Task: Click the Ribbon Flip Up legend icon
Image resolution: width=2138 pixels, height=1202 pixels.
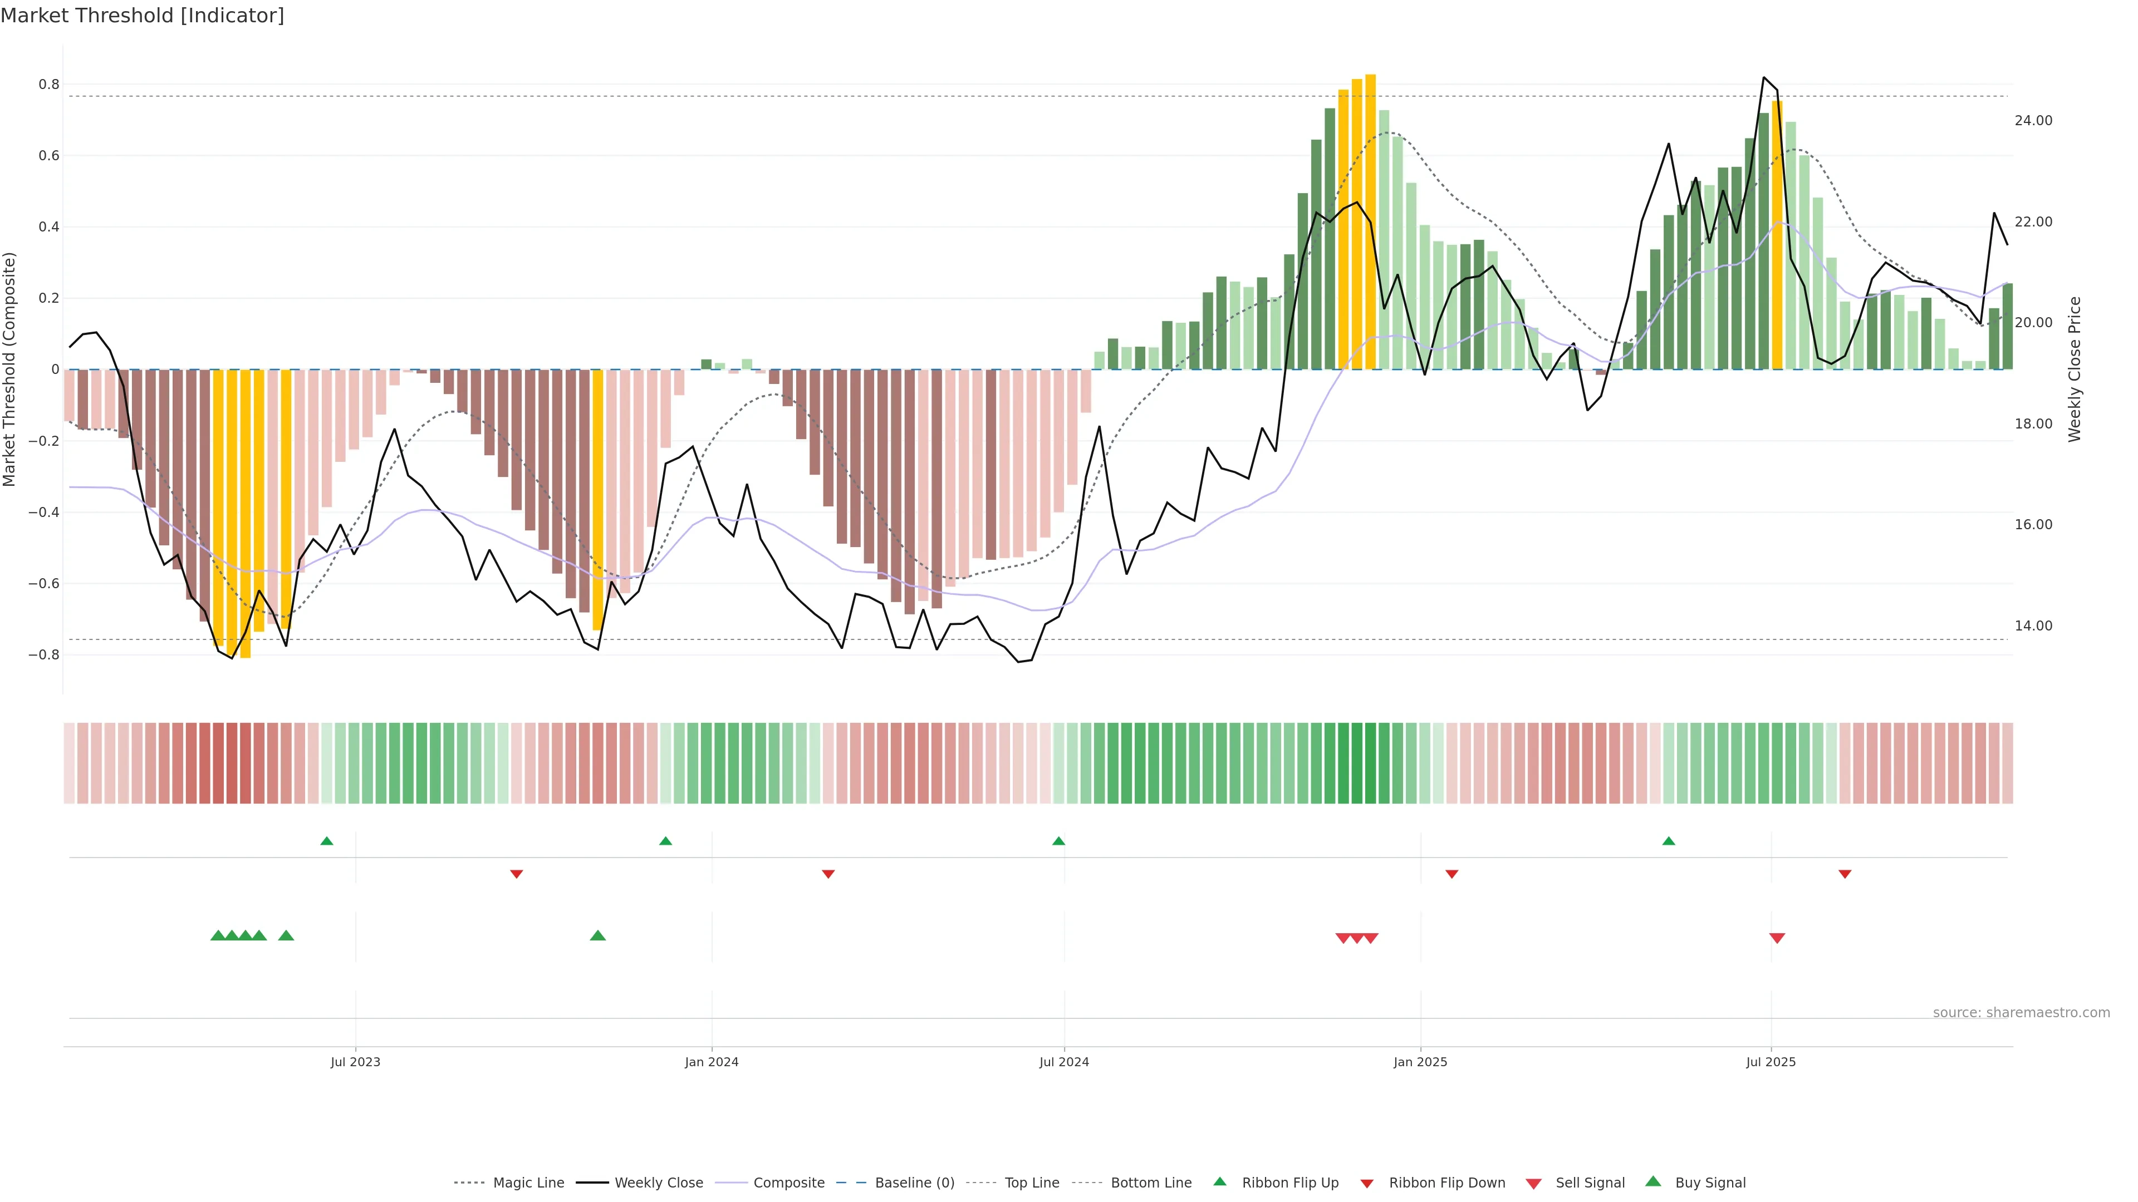Action: pyautogui.click(x=1219, y=1181)
